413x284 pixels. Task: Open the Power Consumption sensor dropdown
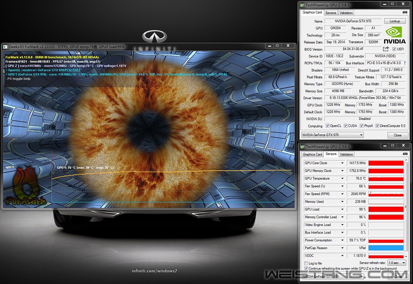[x=342, y=240]
